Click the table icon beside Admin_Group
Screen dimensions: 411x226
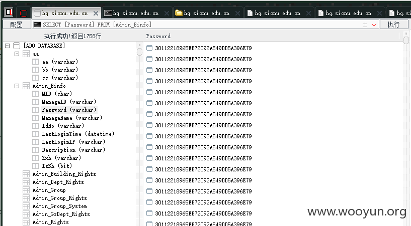coord(26,190)
